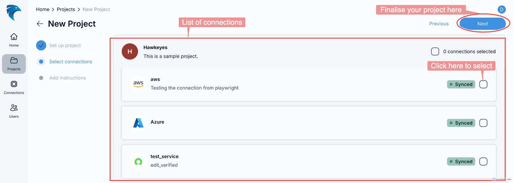Click the test_service connection logo
514x183 pixels.
coord(138,162)
